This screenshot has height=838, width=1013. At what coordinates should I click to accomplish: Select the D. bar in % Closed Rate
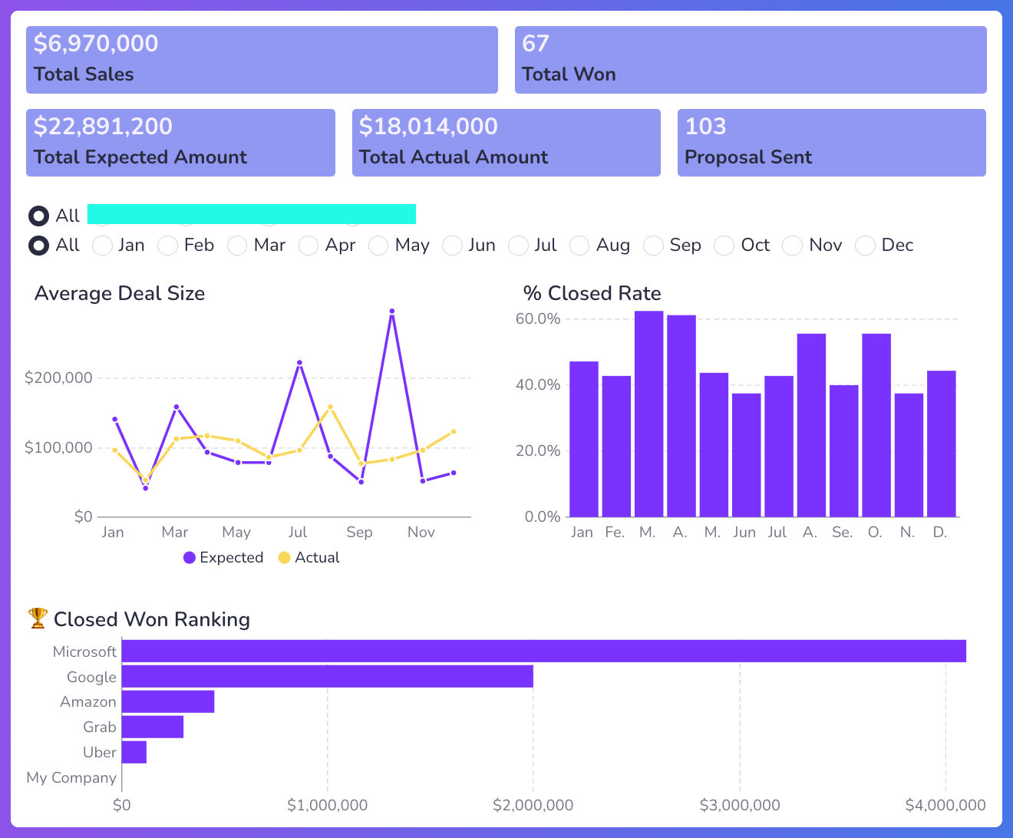[942, 444]
